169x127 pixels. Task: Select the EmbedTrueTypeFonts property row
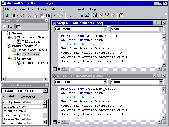click(x=23, y=115)
